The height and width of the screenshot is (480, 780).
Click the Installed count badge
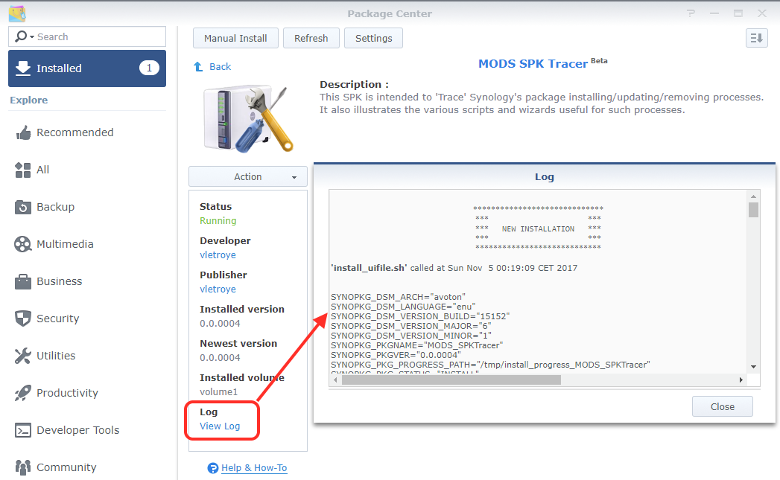click(x=149, y=68)
